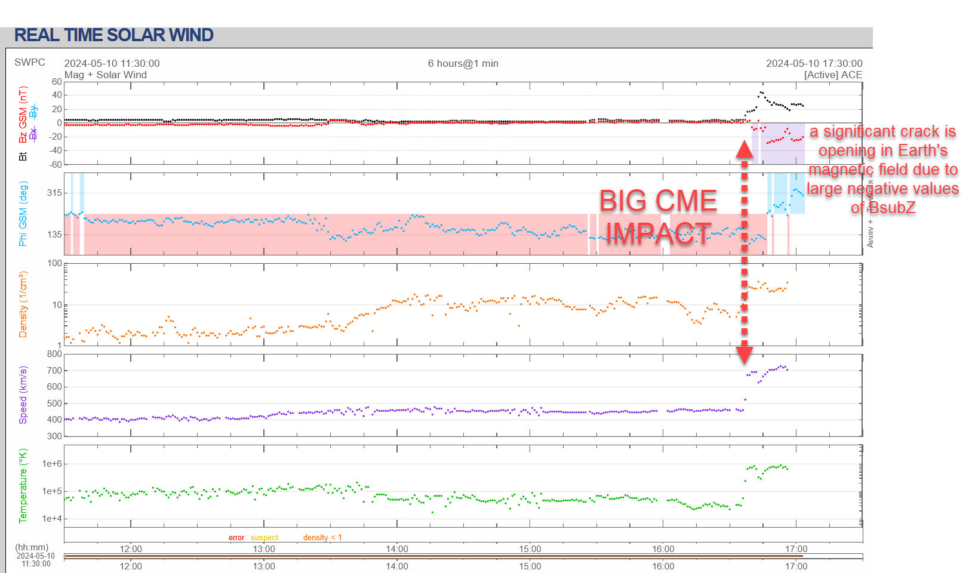Select the Mag + Solar Wind label
This screenshot has height=573, width=969.
[105, 75]
